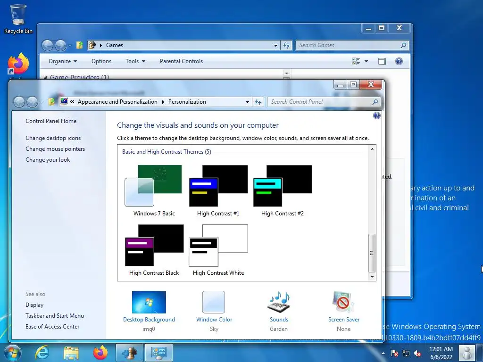Expand Personalization address bar dropdown

pyautogui.click(x=247, y=102)
